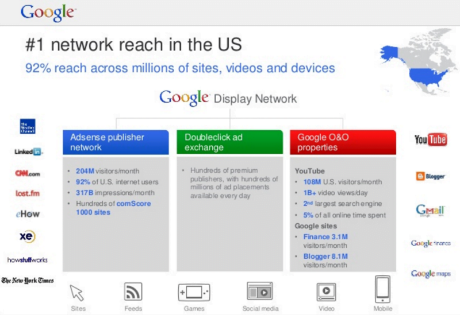Click '2nd largest search engine' bullet
460x315 pixels.
(342, 204)
